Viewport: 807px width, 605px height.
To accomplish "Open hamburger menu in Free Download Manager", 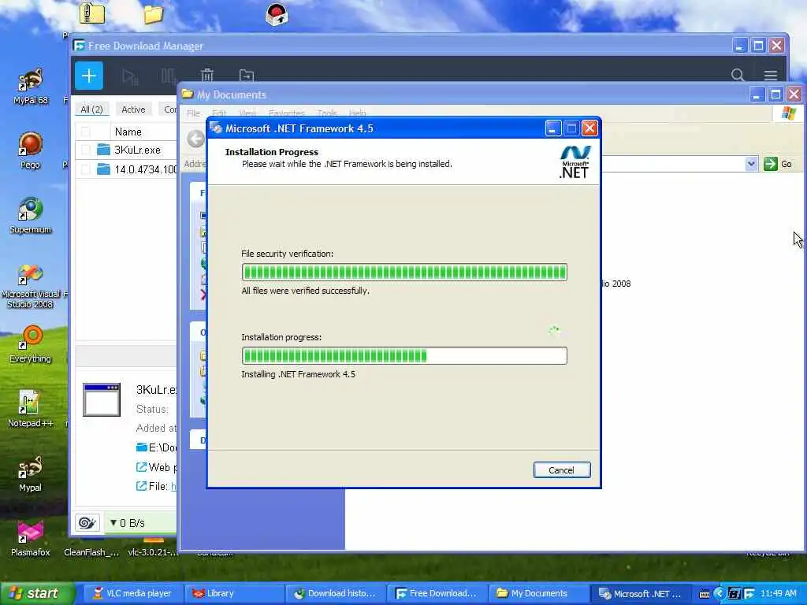I will click(x=771, y=76).
